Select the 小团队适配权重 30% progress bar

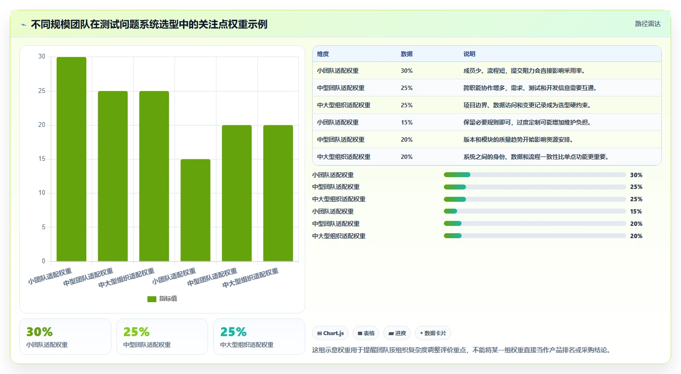point(535,175)
